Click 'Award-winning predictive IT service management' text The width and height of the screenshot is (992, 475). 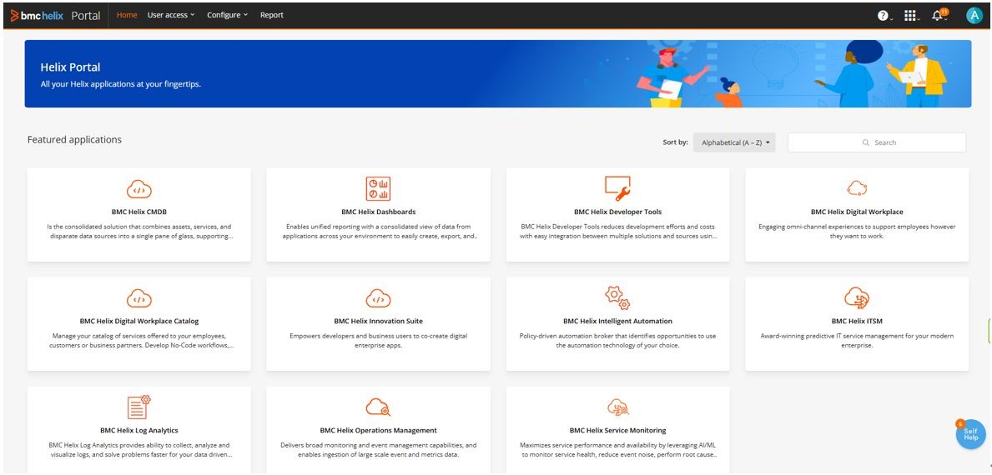(x=857, y=341)
